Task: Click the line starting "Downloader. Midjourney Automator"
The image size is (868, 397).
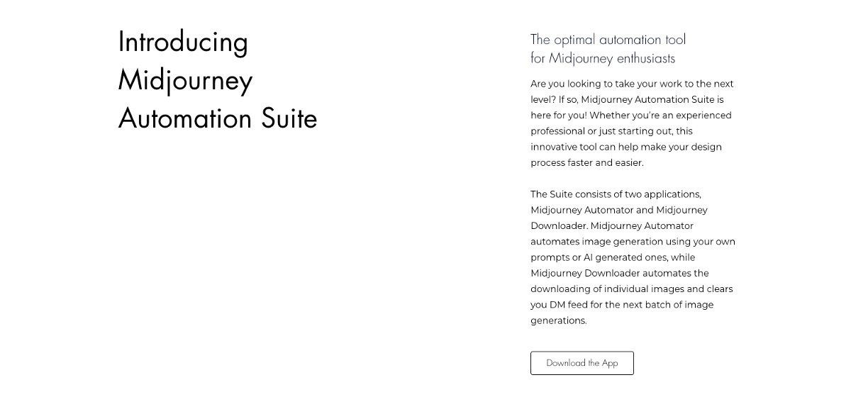Action: (611, 225)
